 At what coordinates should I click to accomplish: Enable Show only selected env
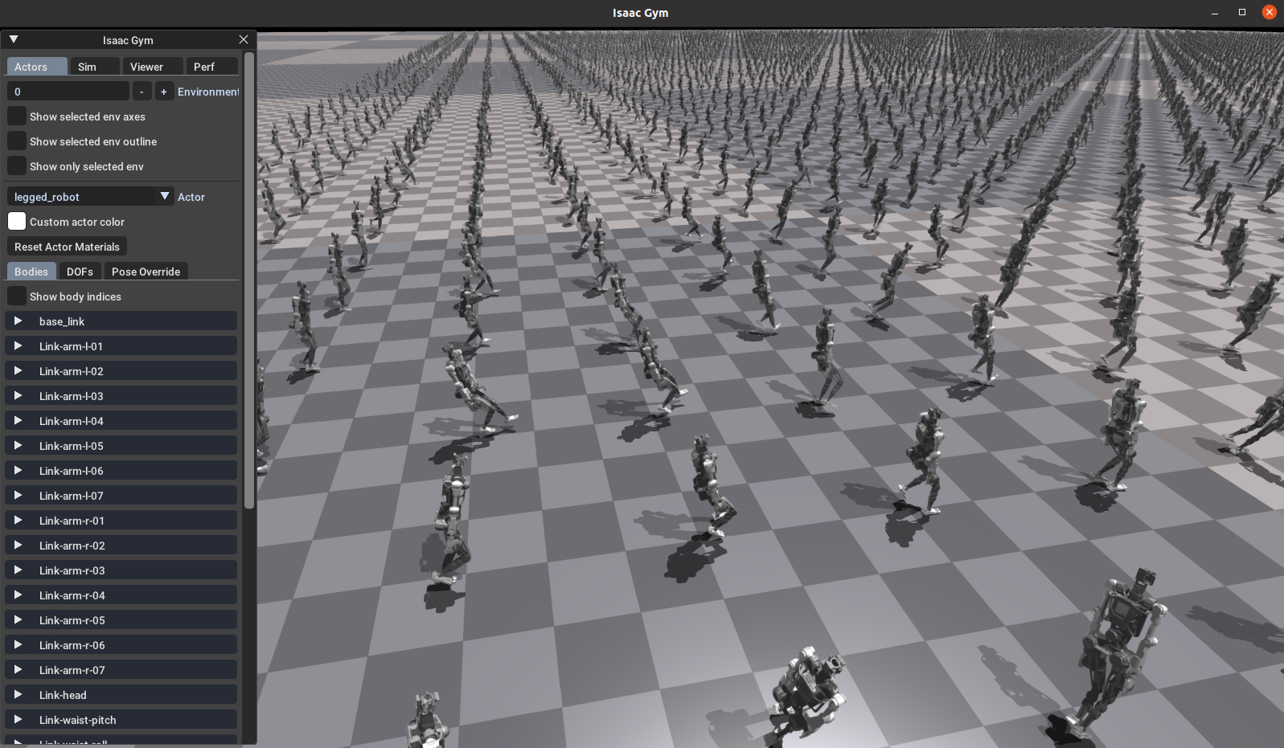pyautogui.click(x=17, y=166)
